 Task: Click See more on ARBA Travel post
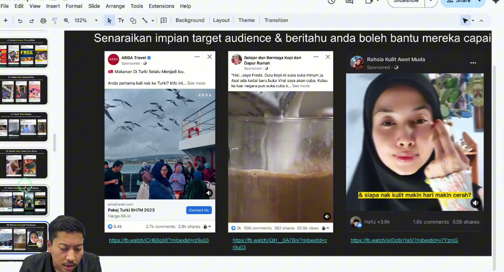196,83
